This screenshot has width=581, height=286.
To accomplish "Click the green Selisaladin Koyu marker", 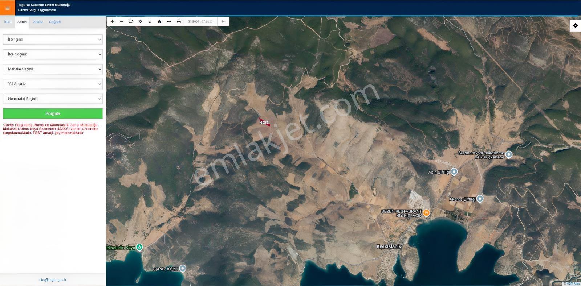I will (139, 247).
